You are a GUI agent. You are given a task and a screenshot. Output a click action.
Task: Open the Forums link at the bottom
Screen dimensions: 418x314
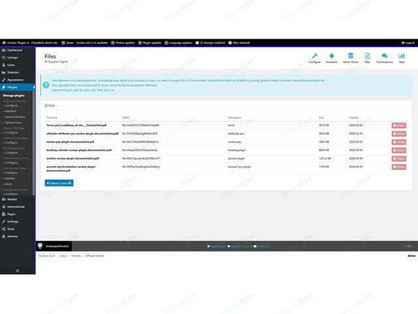point(76,256)
